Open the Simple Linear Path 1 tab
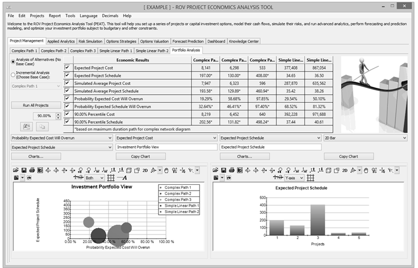 [116, 51]
